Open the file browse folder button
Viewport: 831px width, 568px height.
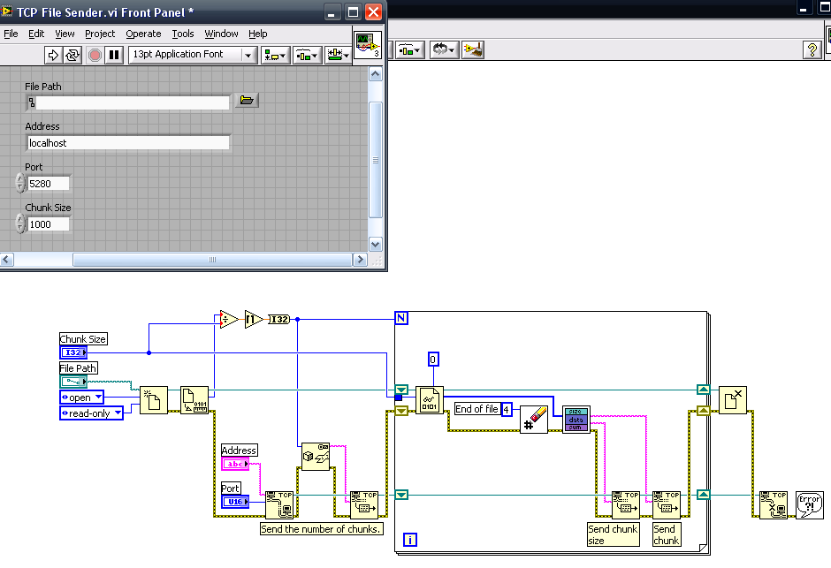(247, 101)
